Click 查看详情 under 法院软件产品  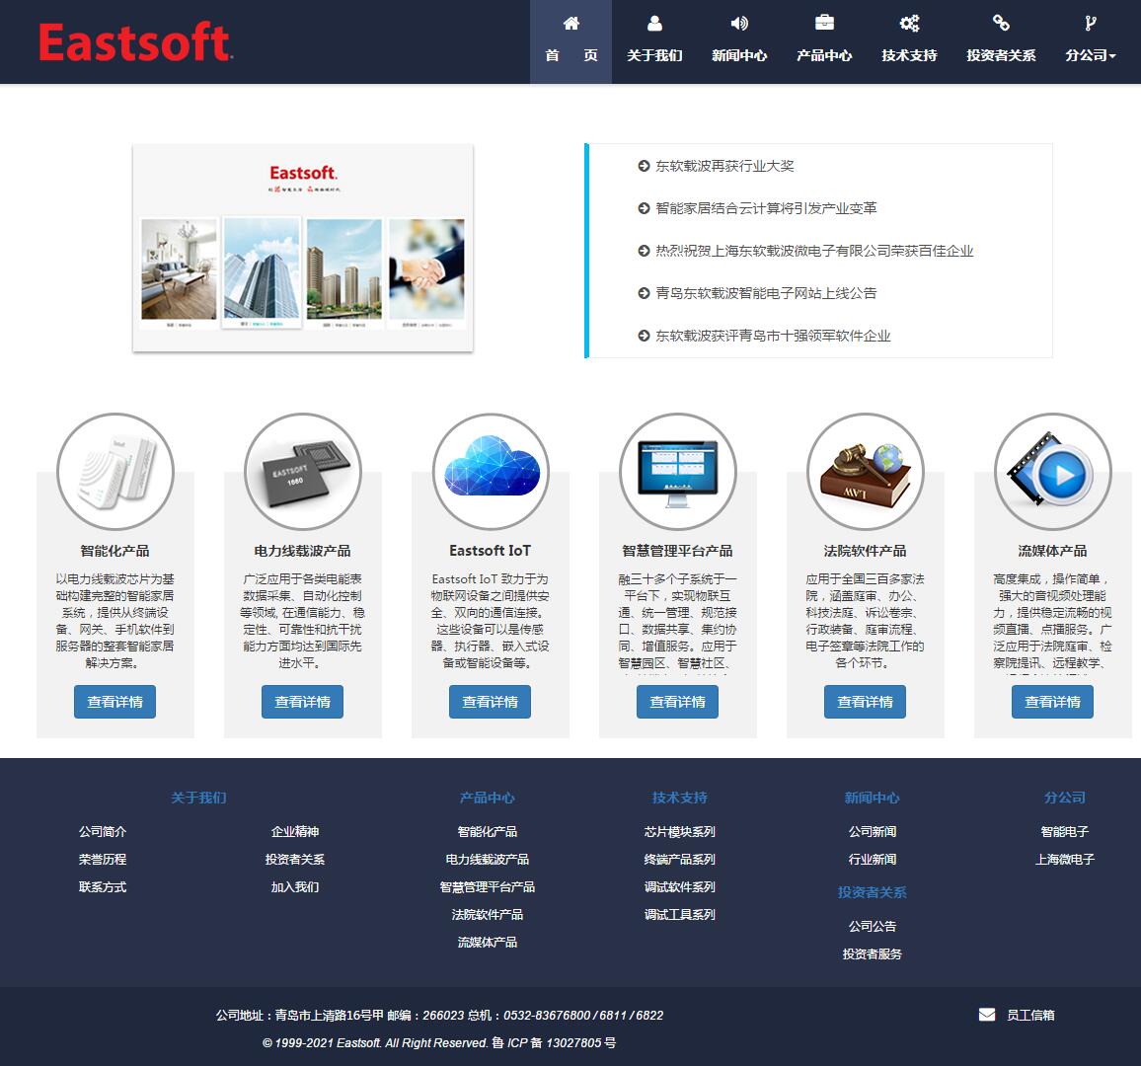(866, 702)
